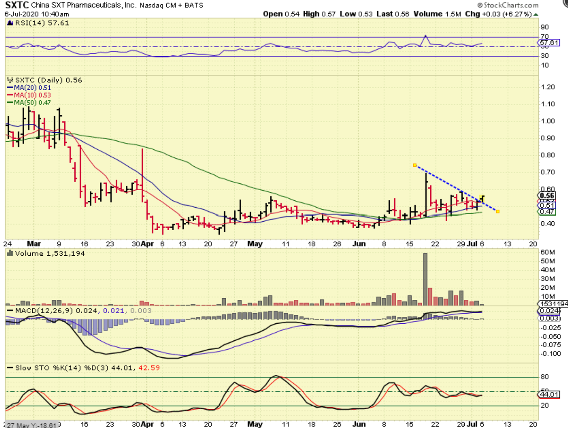Click the Open 0.54 quote value
The image size is (568, 428).
281,14
